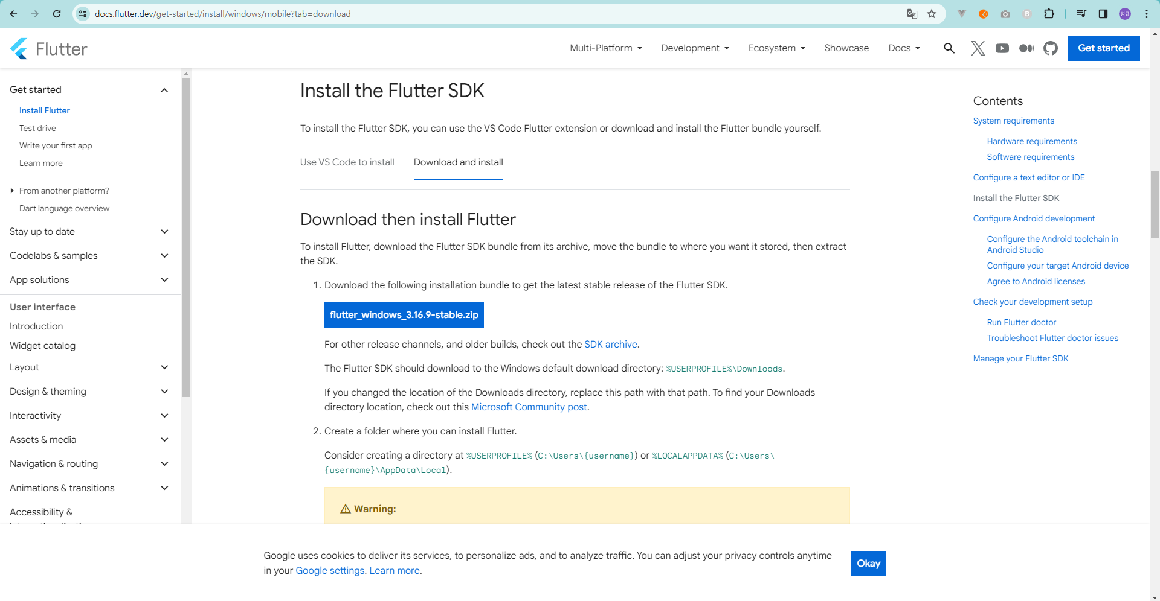Open the site search magnifier icon

[x=949, y=48]
